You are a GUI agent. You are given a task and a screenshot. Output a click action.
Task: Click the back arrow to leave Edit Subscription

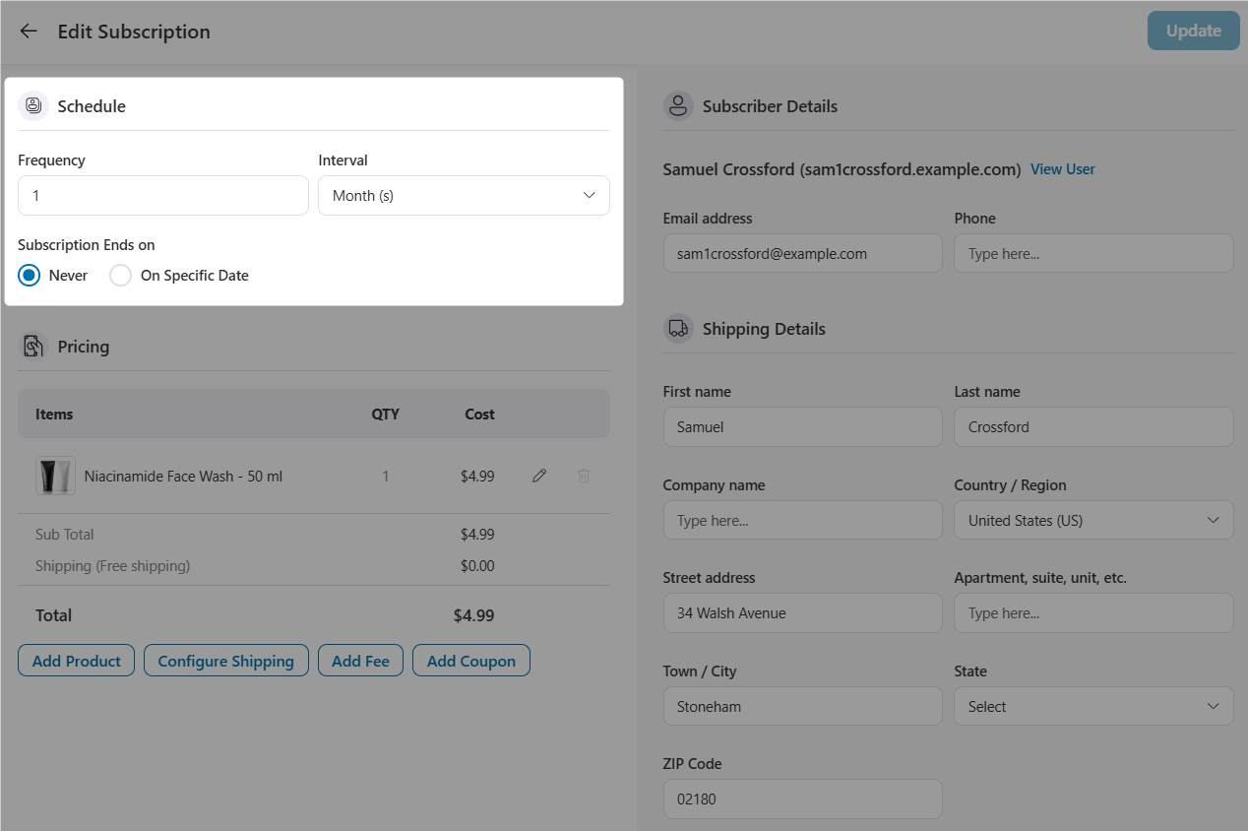(x=28, y=31)
